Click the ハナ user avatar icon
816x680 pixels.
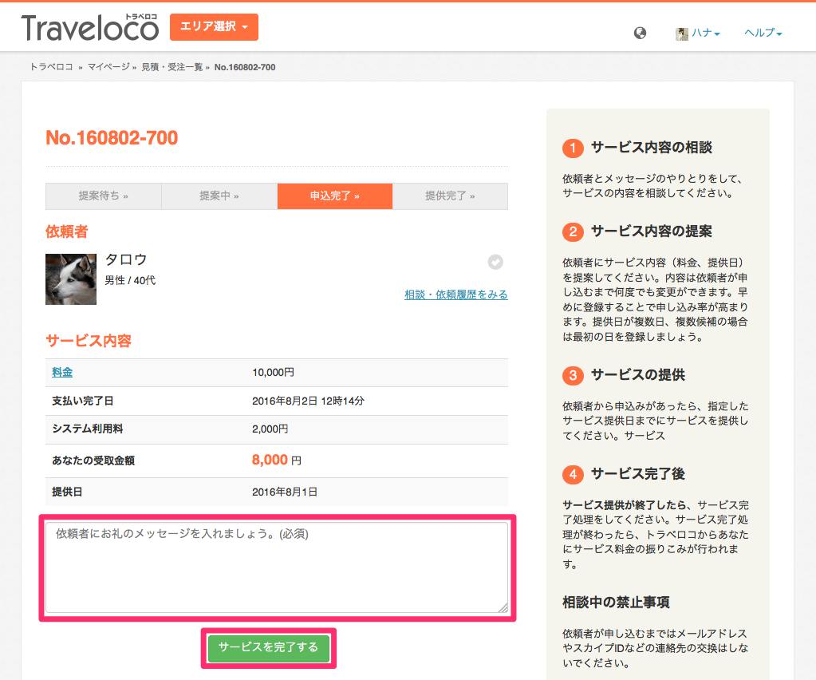pyautogui.click(x=682, y=34)
